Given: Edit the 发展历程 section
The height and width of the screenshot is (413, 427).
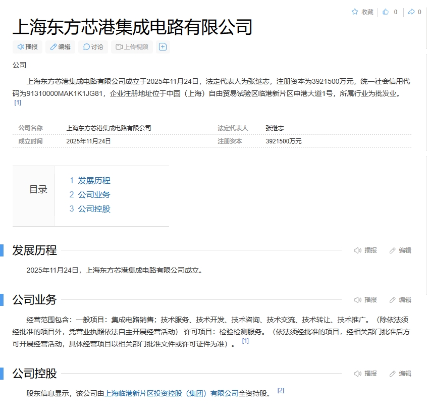Looking at the screenshot, I should (x=400, y=250).
